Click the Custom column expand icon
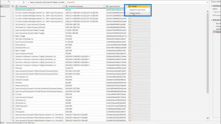The image size is (221, 124). [149, 6]
